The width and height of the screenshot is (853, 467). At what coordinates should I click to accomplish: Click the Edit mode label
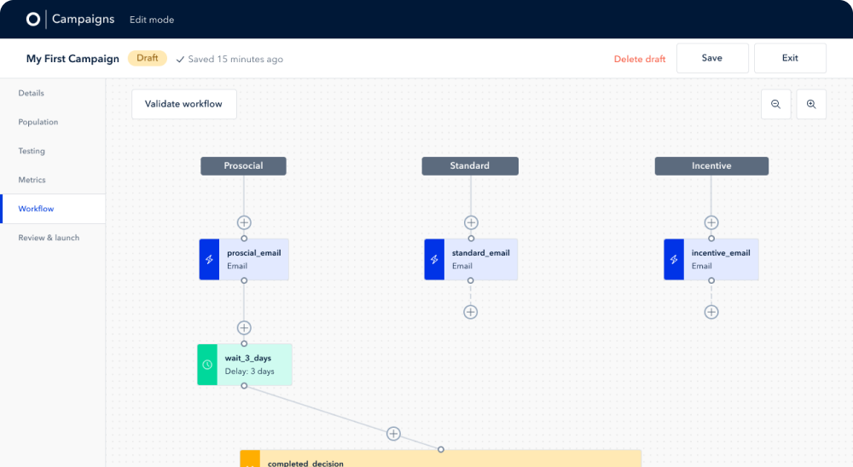(152, 20)
